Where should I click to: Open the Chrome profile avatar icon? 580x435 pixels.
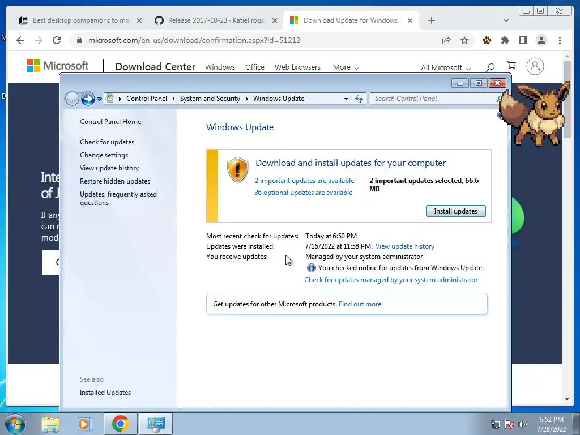541,40
